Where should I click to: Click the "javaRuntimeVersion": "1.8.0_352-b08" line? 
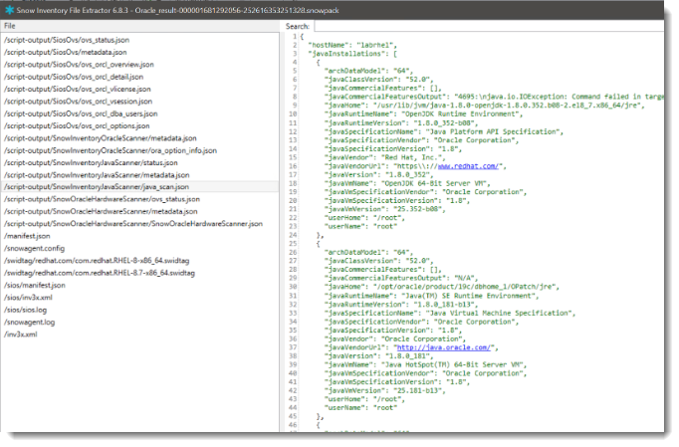pos(401,123)
